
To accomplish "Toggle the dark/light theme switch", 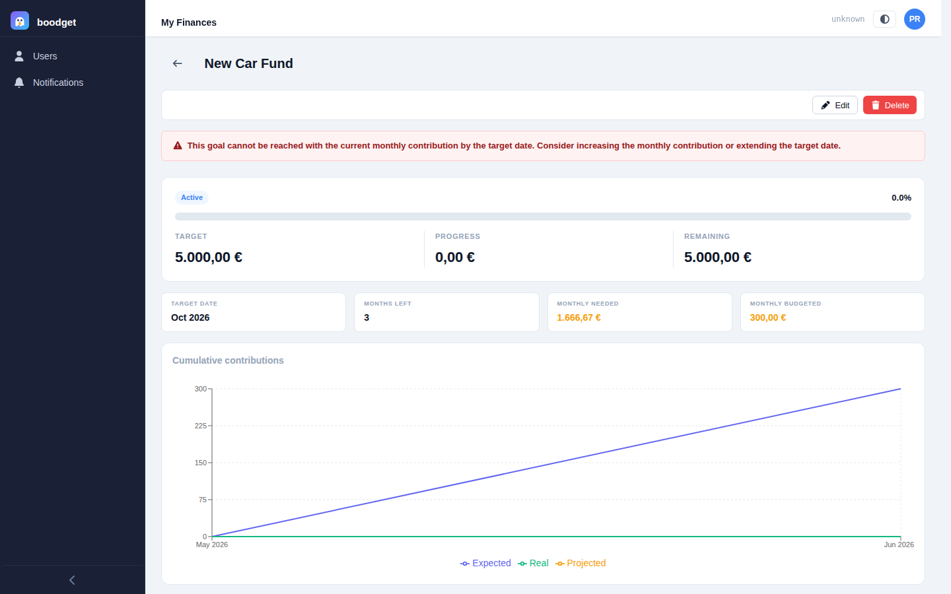I will [884, 19].
